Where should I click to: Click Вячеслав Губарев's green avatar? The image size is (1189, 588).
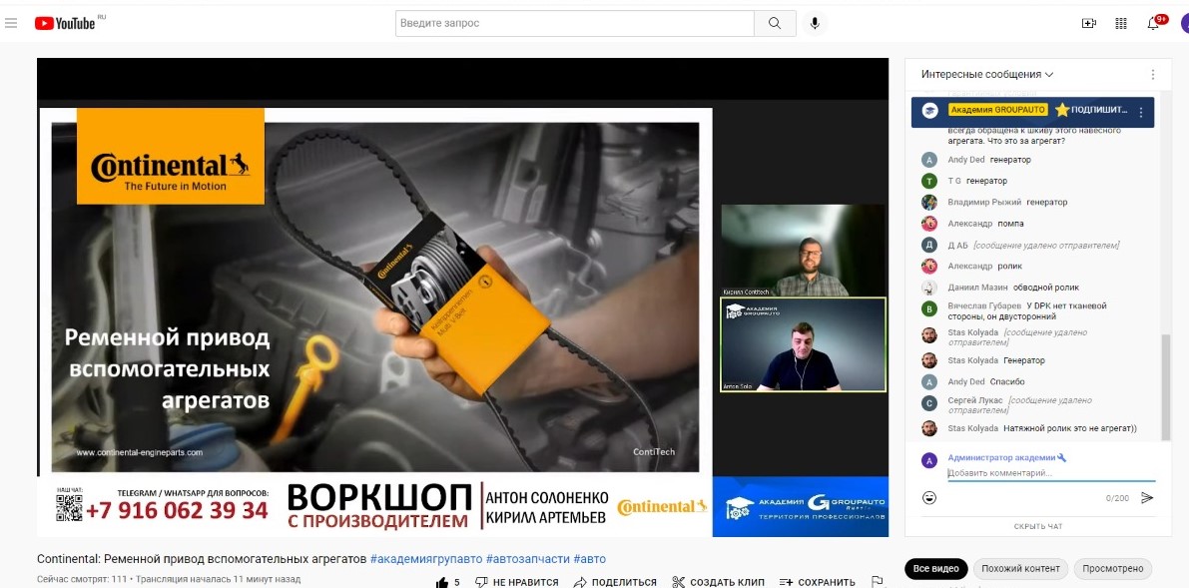929,309
